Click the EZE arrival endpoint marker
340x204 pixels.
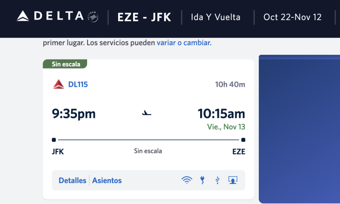pos(243,140)
